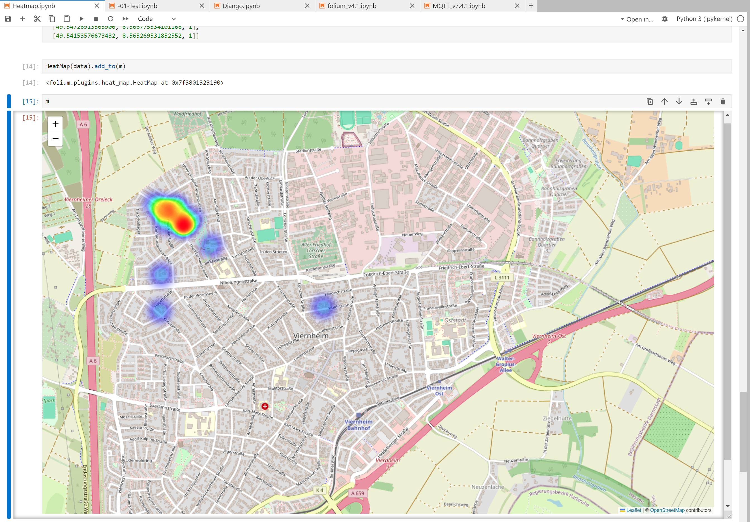The height and width of the screenshot is (522, 750).
Task: Switch to the MQTT_v7.4.1.ipynb tab
Action: 458,6
